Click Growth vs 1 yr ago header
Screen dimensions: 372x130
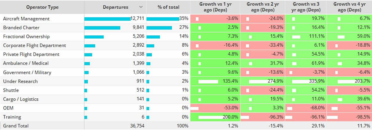(x=215, y=7)
